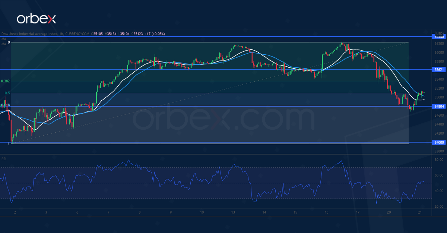Click date 6 on the time axis
The image size is (447, 233).
click(x=77, y=212)
